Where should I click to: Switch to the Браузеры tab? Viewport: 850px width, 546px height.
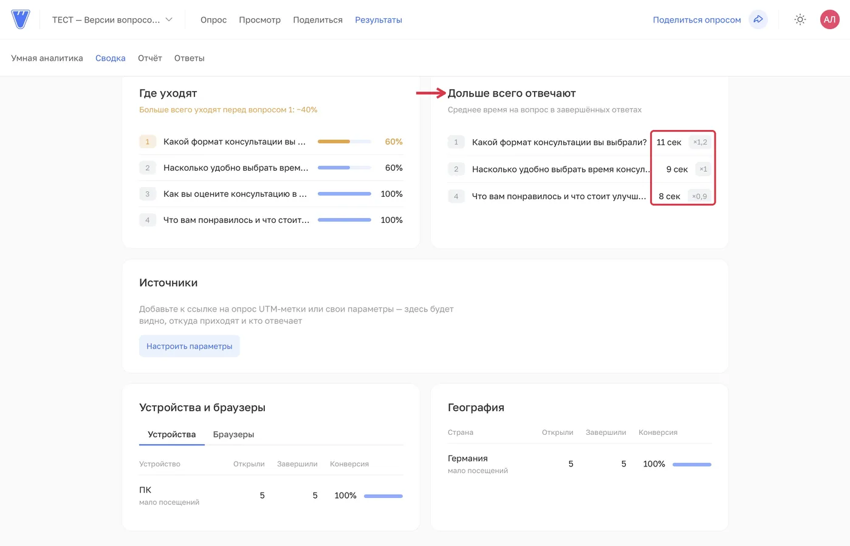point(233,434)
